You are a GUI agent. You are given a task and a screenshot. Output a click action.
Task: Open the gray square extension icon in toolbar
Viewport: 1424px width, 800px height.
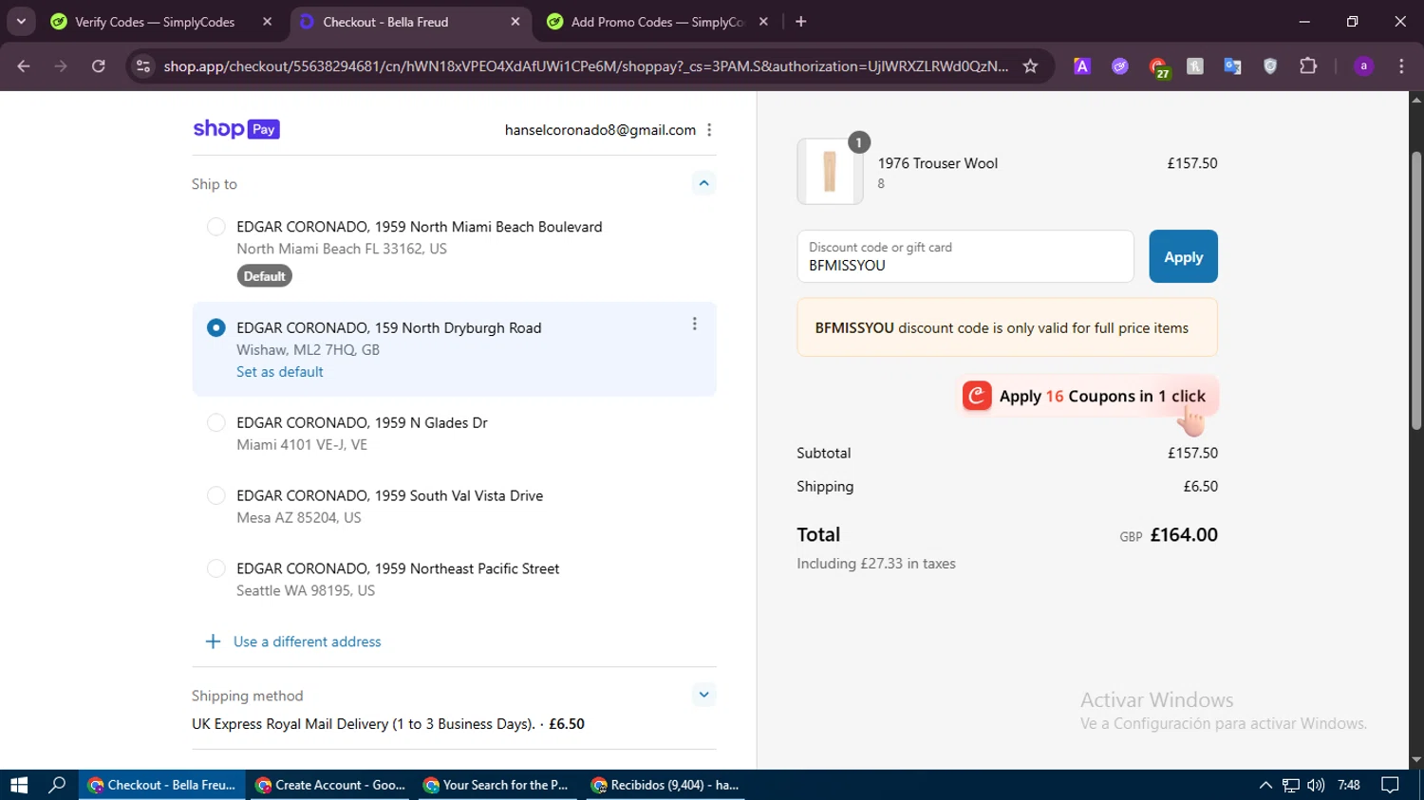[x=1195, y=66]
